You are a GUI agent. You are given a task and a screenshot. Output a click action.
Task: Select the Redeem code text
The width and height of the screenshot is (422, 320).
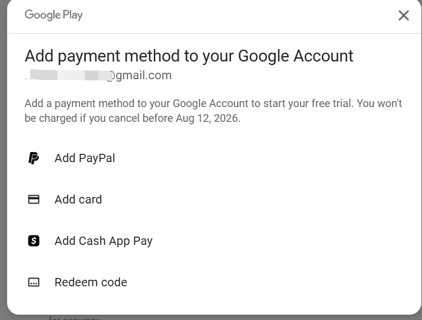(x=91, y=282)
